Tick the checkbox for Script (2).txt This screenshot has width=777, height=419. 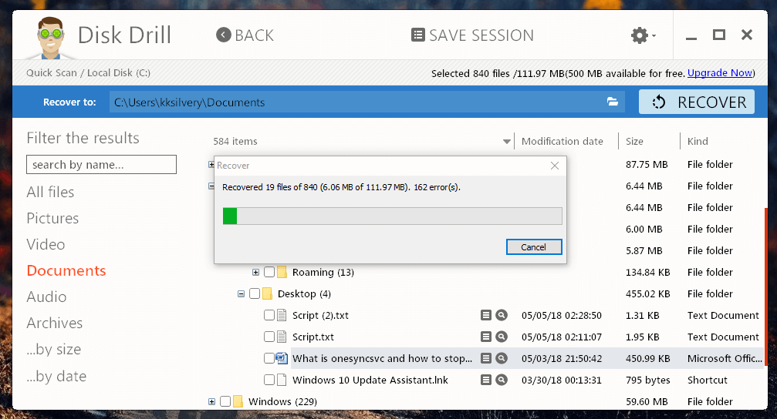[269, 315]
